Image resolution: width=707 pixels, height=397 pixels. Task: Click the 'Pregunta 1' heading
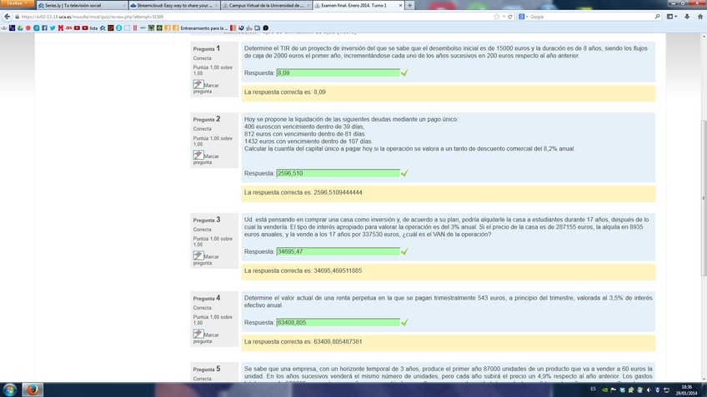[207, 48]
